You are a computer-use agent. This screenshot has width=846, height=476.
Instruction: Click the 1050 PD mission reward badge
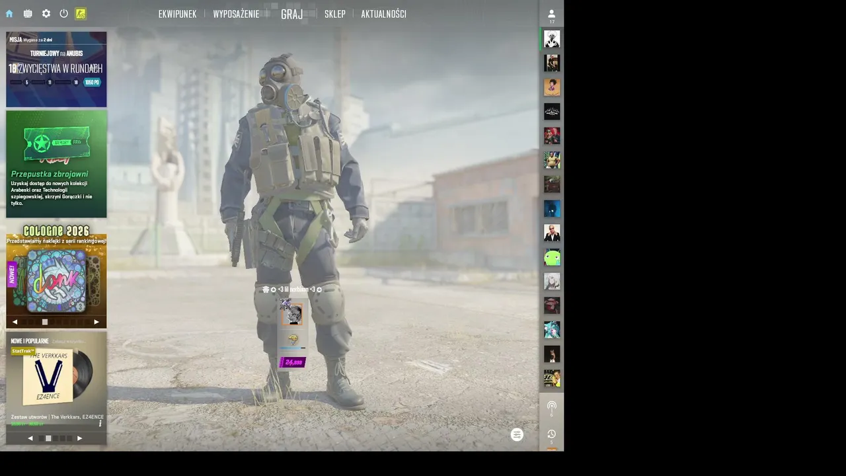pos(92,83)
